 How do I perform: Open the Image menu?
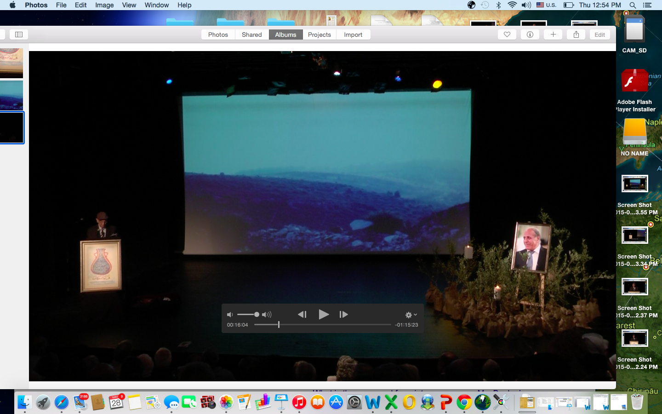coord(104,5)
